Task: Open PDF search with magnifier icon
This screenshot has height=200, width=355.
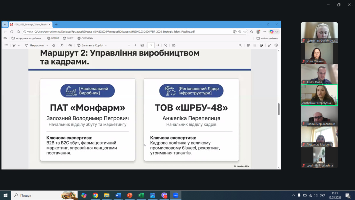Action: [x=240, y=45]
